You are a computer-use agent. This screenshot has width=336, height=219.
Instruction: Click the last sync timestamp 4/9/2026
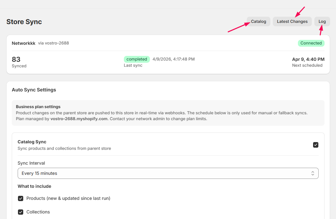(173, 59)
